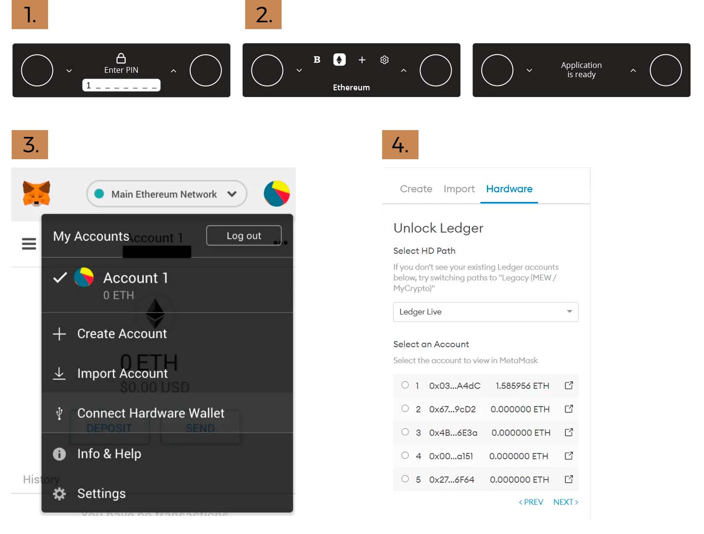Open account 0x03...A4dC in block explorer
Viewport: 704px width, 534px height.
[x=569, y=385]
